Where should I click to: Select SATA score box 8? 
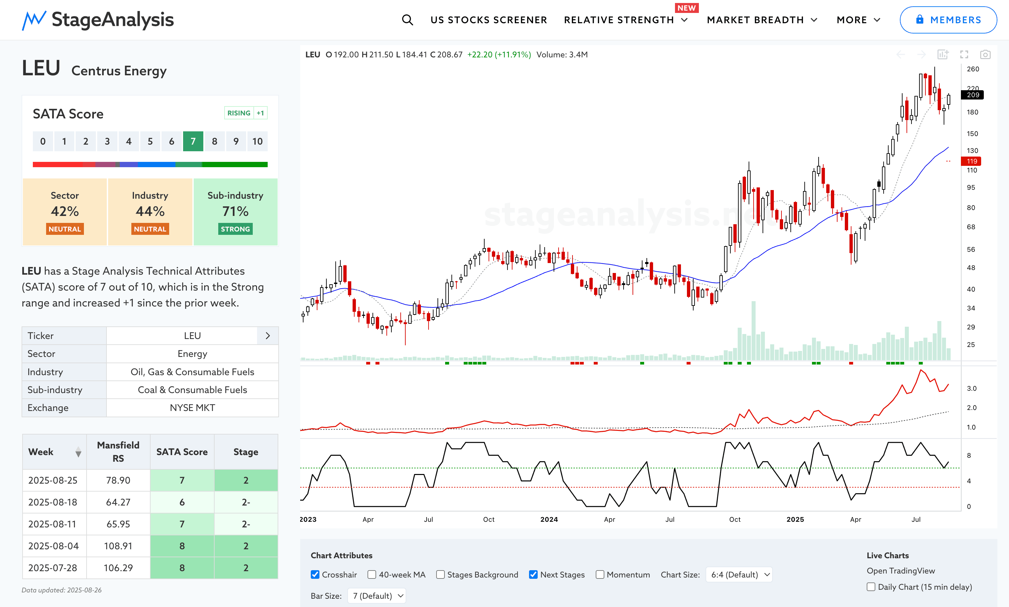(x=214, y=142)
